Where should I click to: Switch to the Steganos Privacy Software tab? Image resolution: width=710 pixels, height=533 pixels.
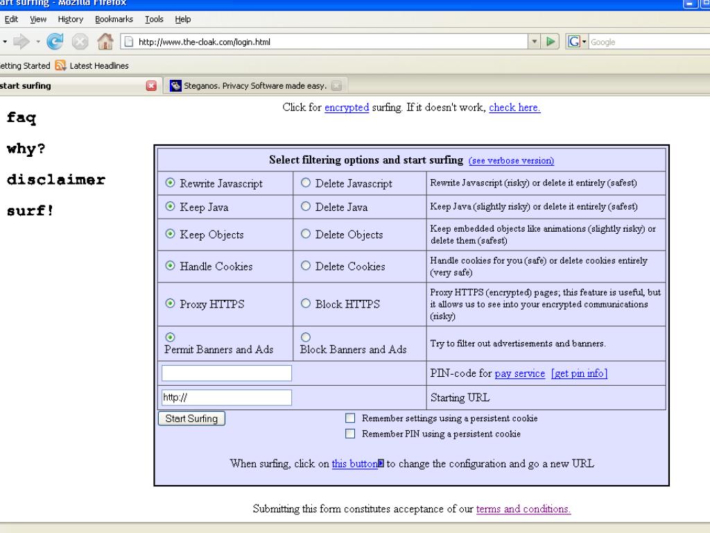[255, 85]
